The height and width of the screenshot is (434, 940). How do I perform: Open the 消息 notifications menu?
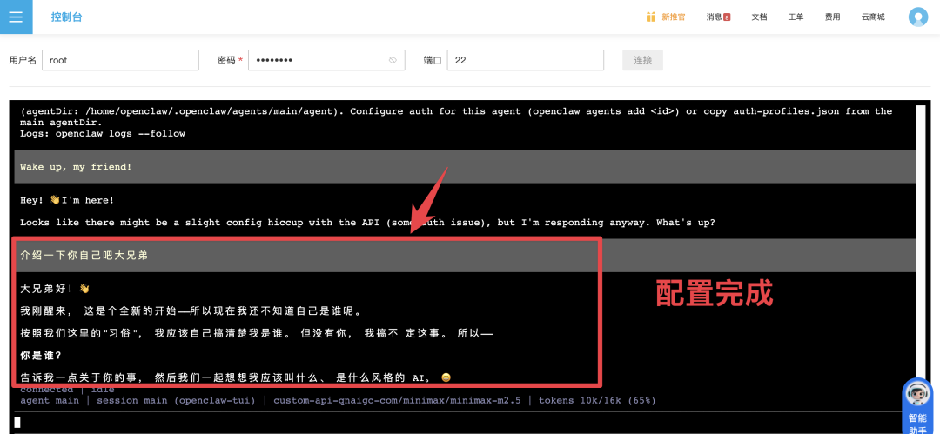[714, 17]
